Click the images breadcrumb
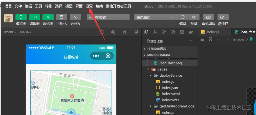The width and height of the screenshot is (256, 115). [239, 39]
